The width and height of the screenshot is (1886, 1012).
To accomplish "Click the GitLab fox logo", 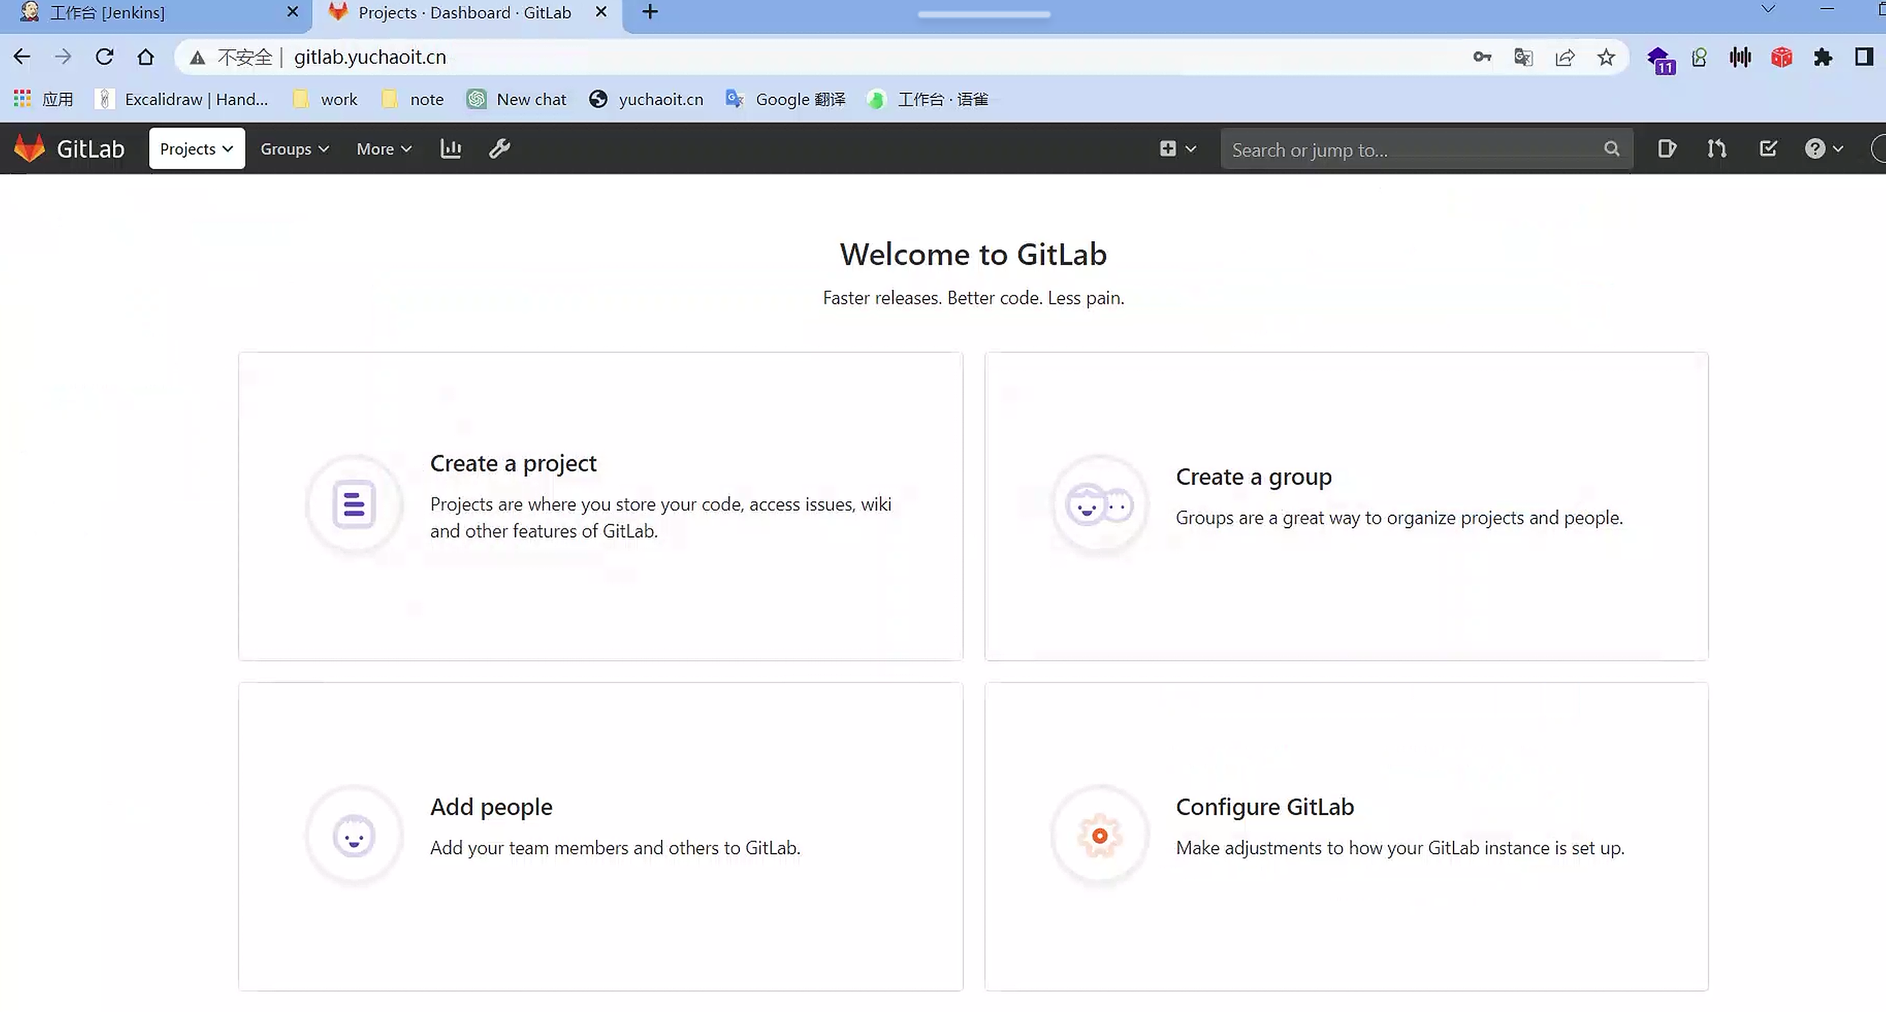I will pyautogui.click(x=30, y=149).
